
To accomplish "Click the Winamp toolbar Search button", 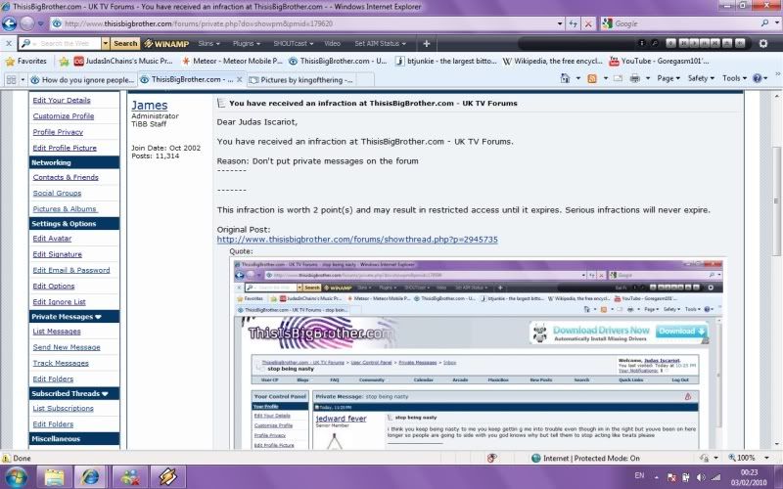I will (x=125, y=43).
